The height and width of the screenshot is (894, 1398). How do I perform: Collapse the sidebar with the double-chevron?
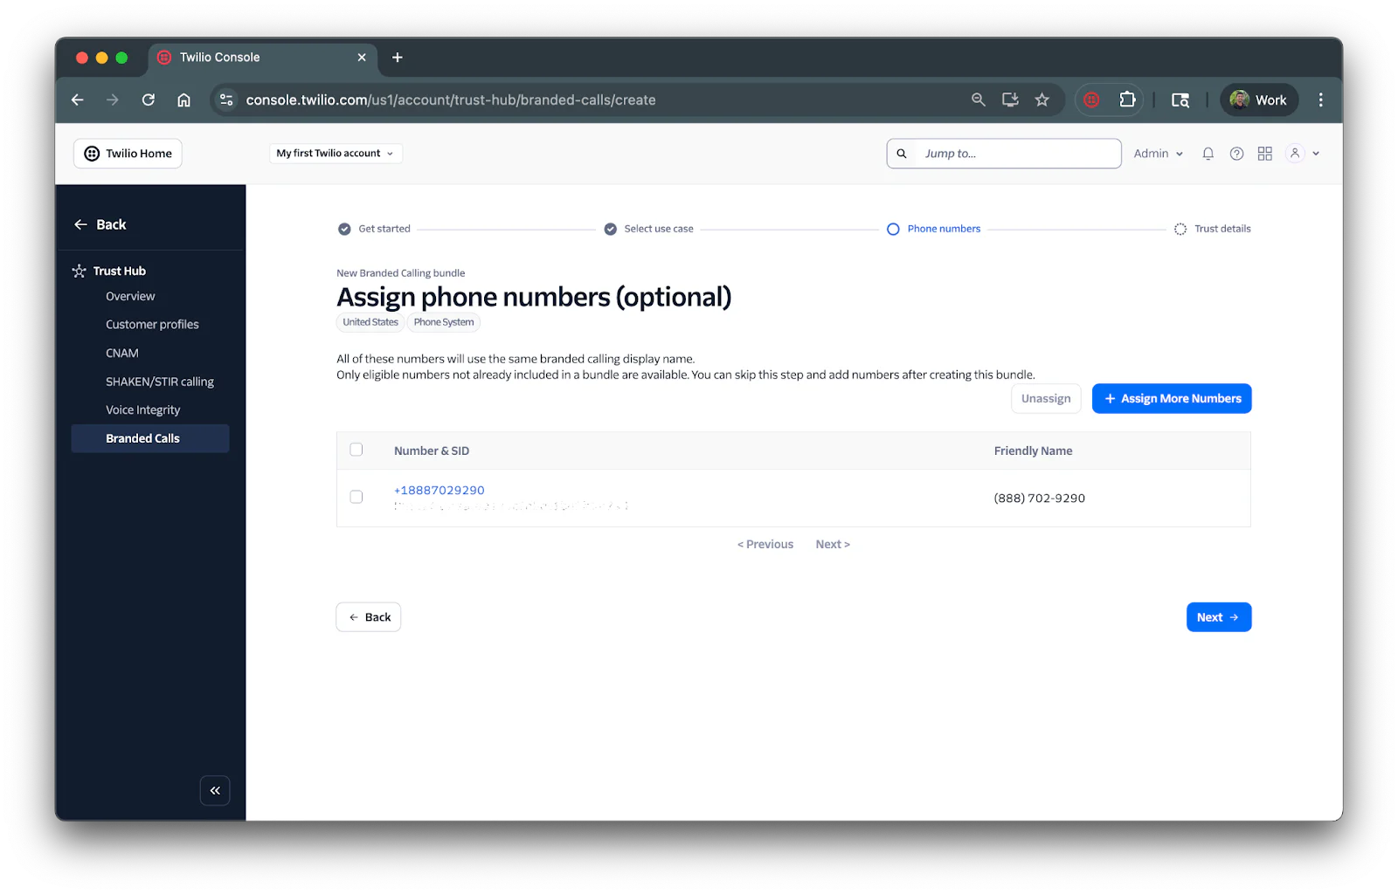point(215,790)
